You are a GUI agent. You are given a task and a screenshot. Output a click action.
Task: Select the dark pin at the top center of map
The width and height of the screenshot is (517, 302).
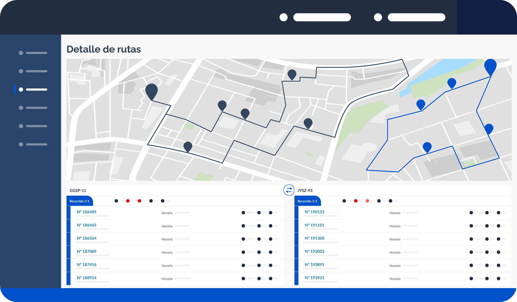292,74
